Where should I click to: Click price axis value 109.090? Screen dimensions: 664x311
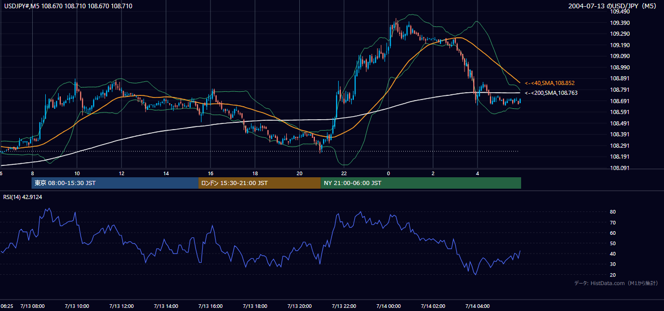[619, 56]
